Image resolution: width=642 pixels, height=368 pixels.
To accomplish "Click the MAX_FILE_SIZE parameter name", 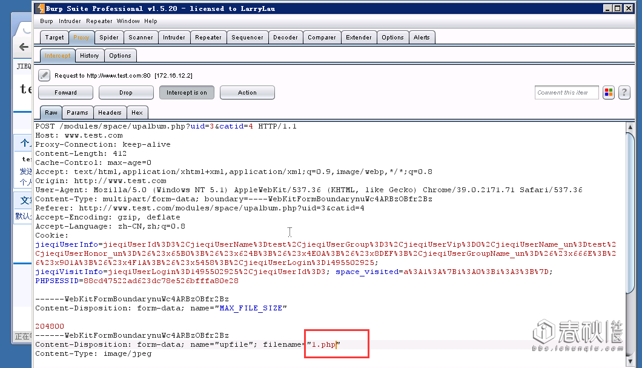I will click(251, 308).
